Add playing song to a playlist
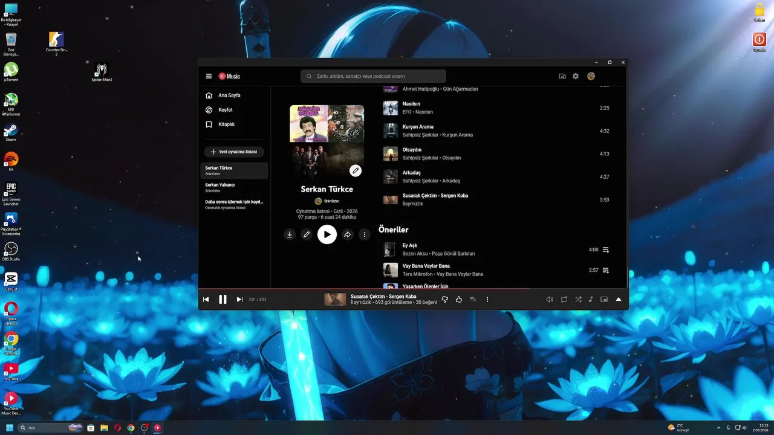 [473, 299]
